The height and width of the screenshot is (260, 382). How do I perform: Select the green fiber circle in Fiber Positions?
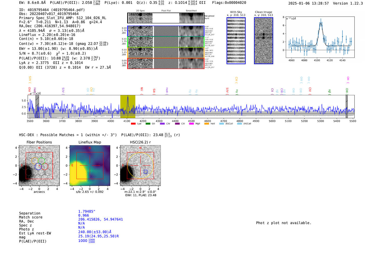click(41, 161)
